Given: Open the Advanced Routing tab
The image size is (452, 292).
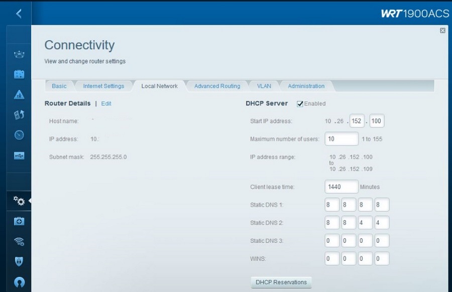Looking at the screenshot, I should click(217, 86).
